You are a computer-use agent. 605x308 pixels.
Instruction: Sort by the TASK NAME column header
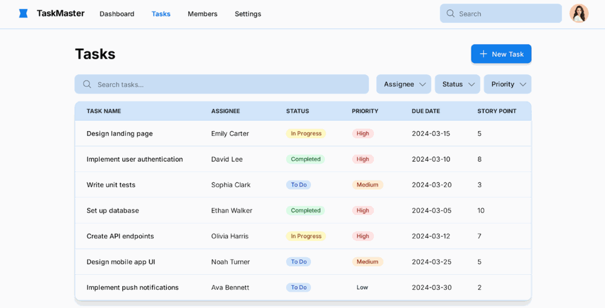[x=104, y=111]
